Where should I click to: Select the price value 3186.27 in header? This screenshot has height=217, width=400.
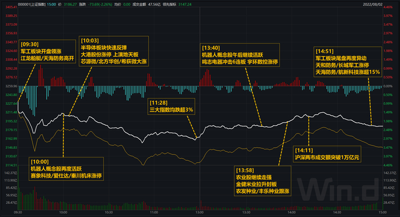pos(70,5)
